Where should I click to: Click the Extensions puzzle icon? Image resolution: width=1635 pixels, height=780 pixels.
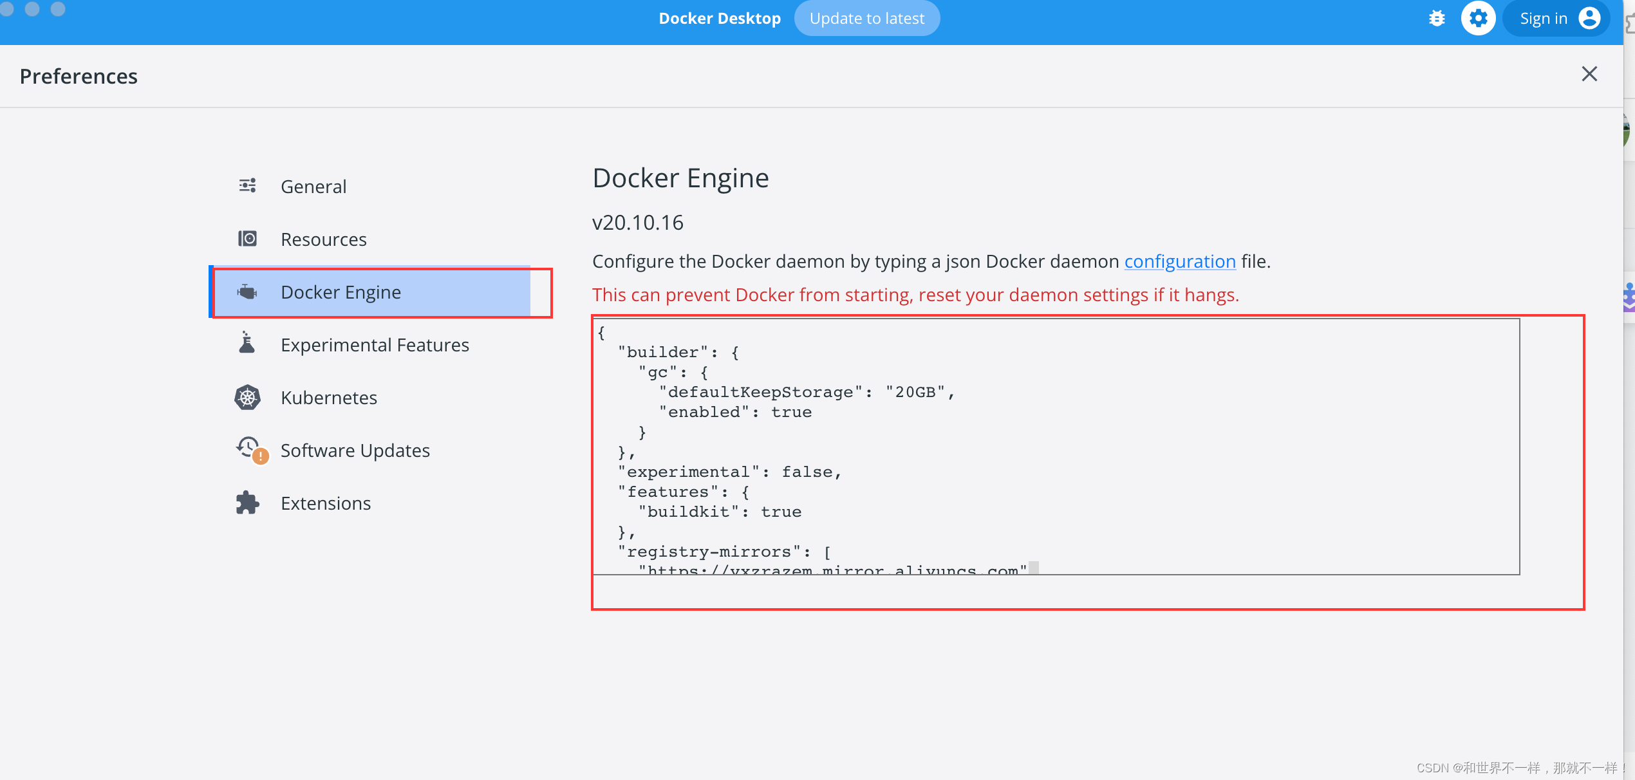point(248,503)
